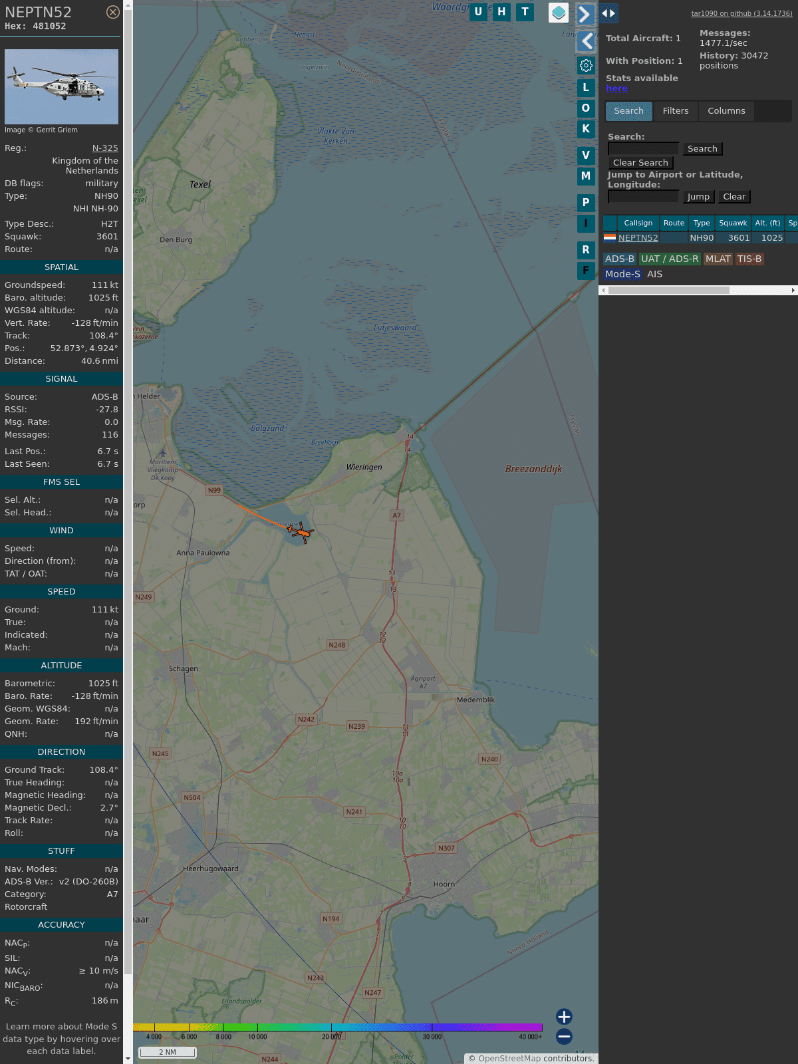Click the SPATIAL section header
This screenshot has width=798, height=1064.
61,267
